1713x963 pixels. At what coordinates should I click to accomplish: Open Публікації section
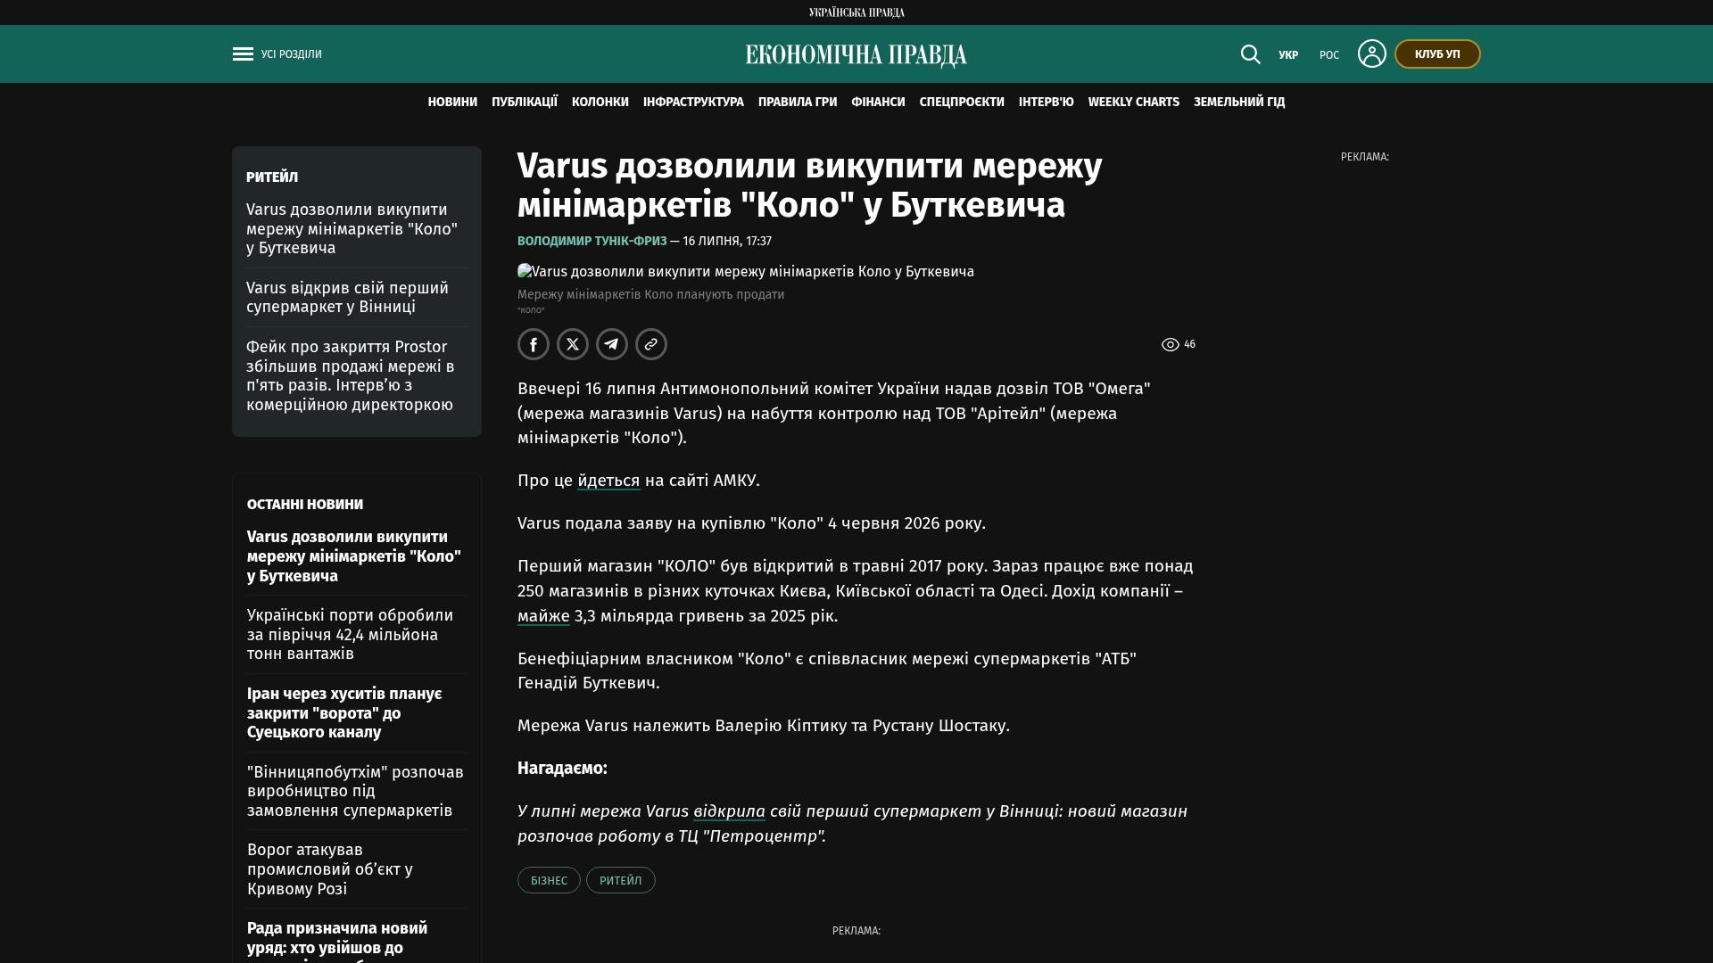tap(525, 103)
